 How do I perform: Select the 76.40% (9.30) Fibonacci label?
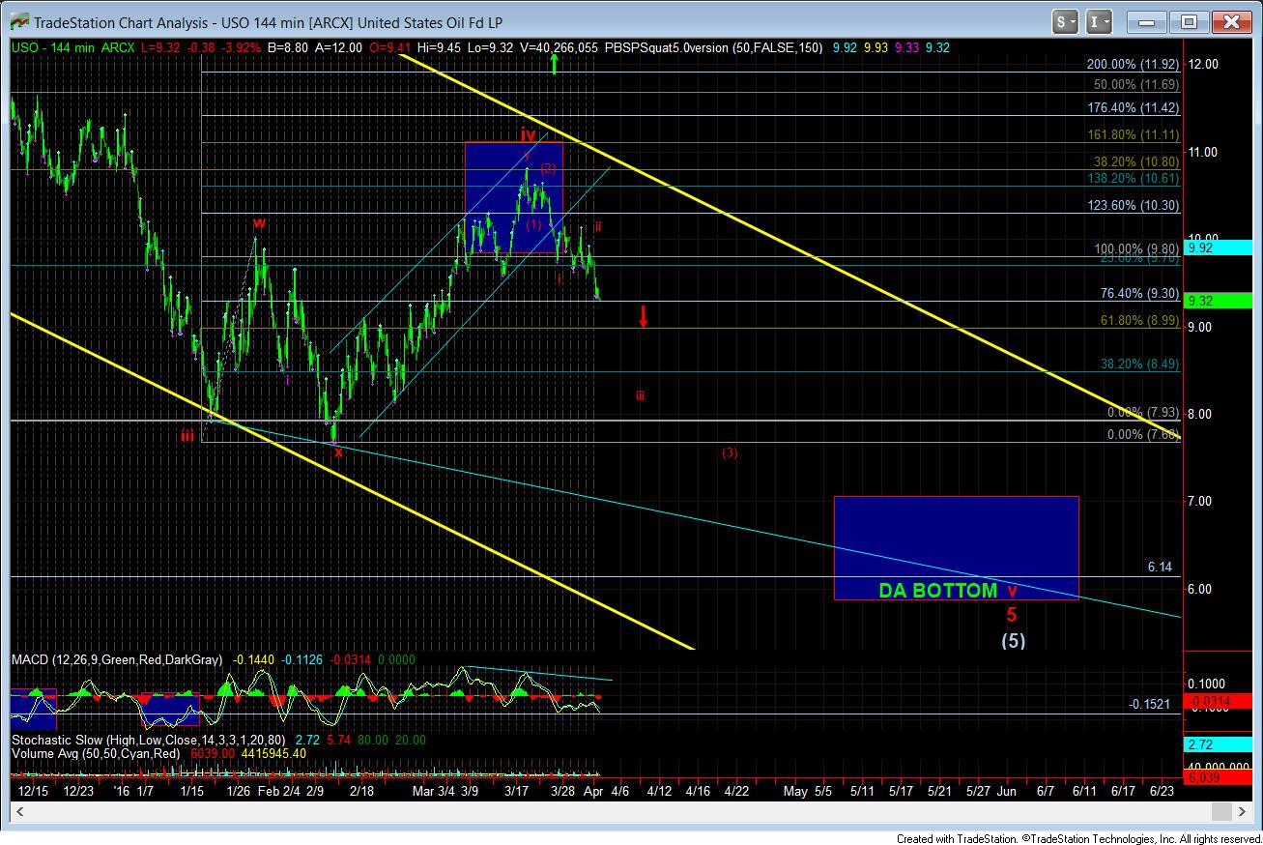[x=1140, y=293]
